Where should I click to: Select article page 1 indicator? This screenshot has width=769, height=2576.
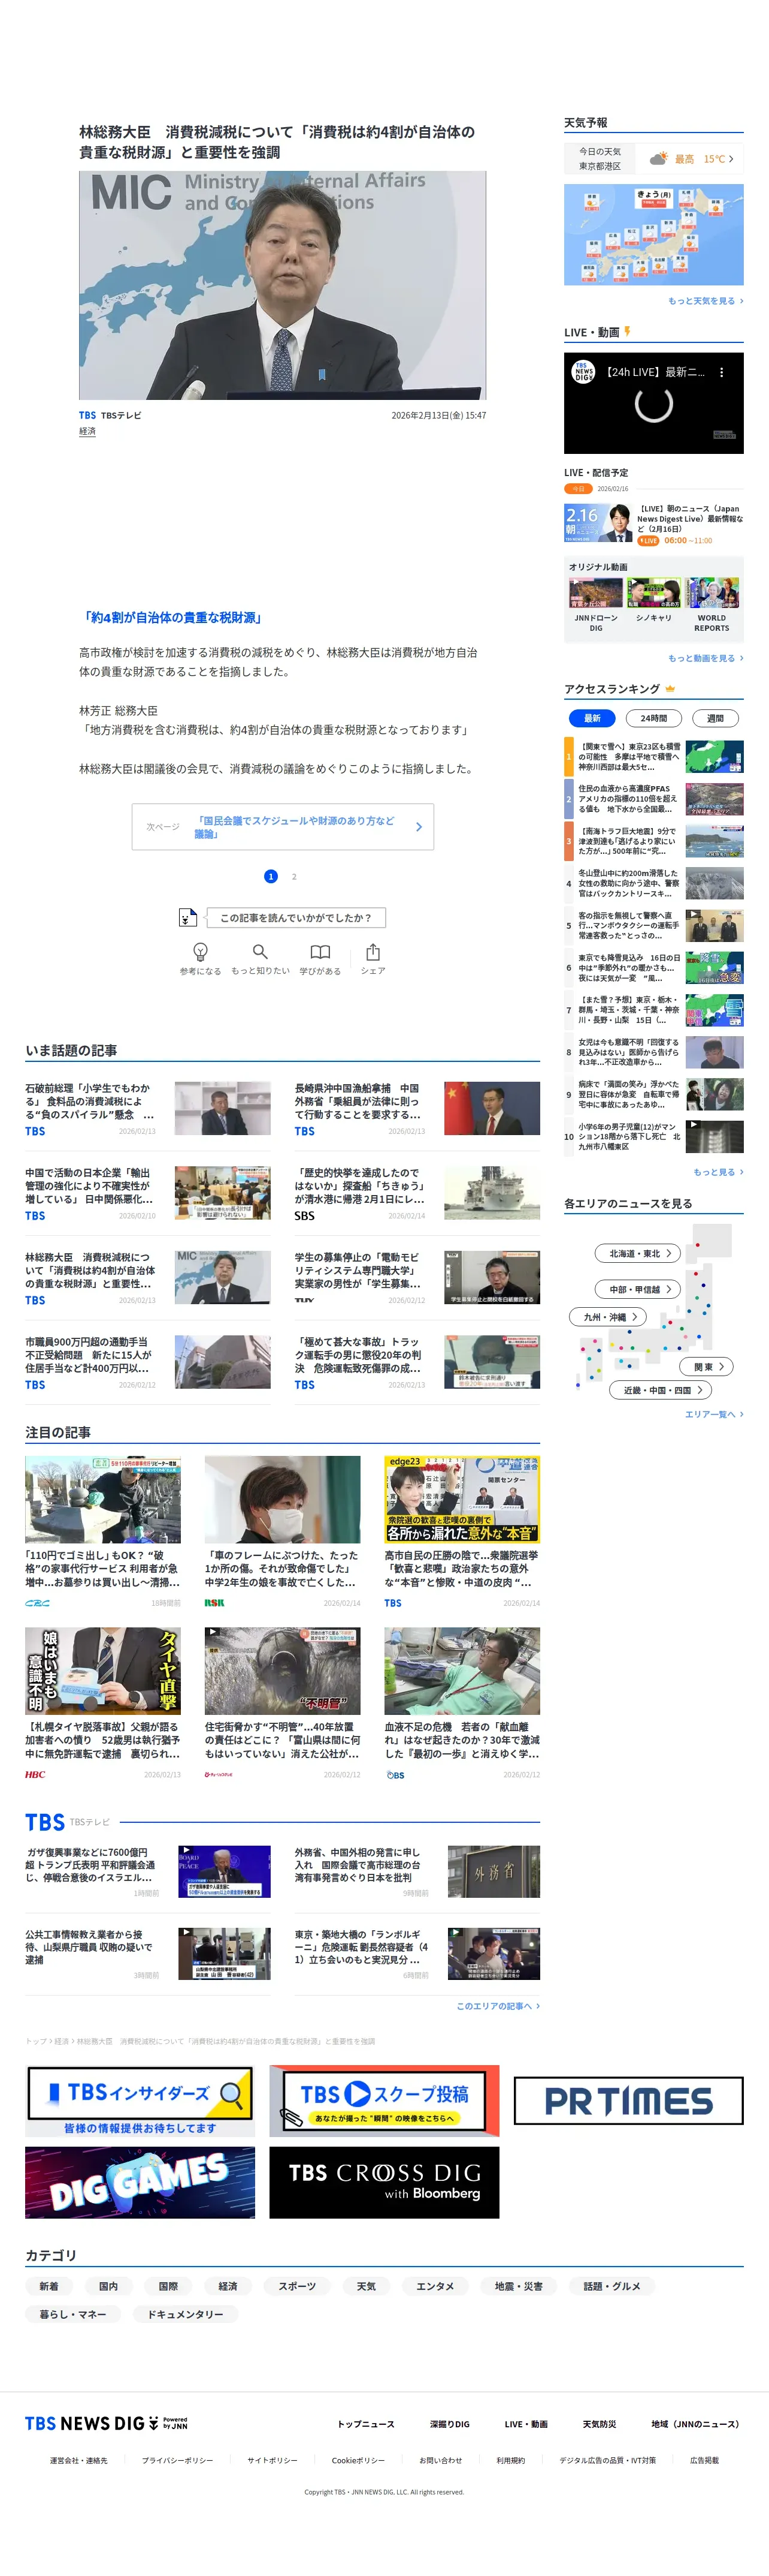271,876
